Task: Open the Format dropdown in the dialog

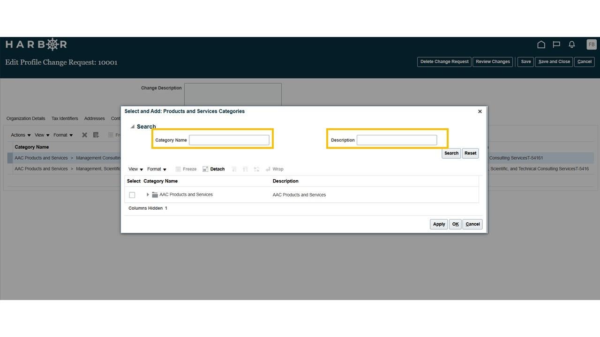Action: pos(157,169)
